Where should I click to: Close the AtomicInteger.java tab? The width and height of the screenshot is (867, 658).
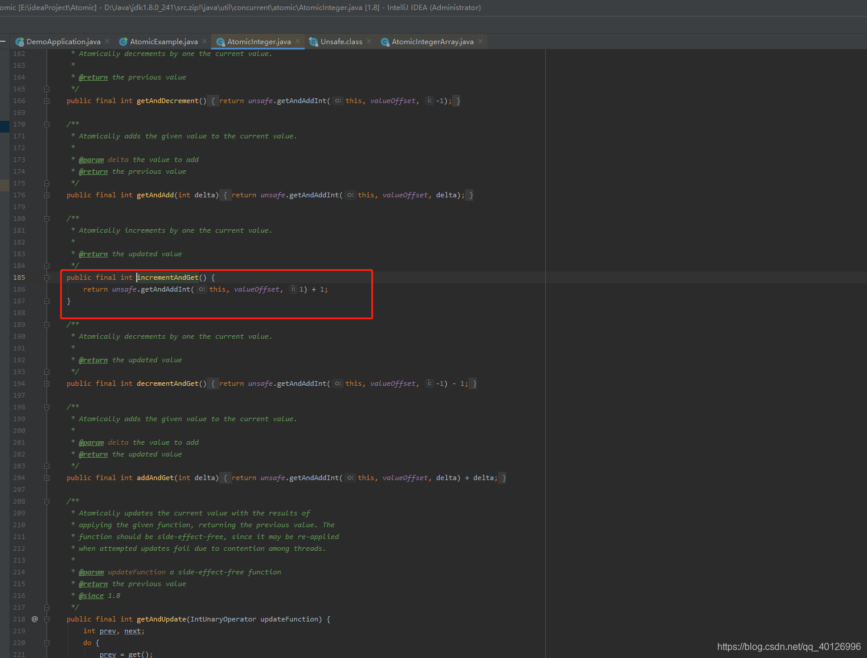298,41
